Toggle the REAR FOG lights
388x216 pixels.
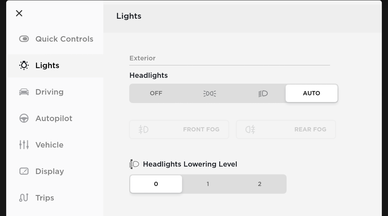pos(286,129)
